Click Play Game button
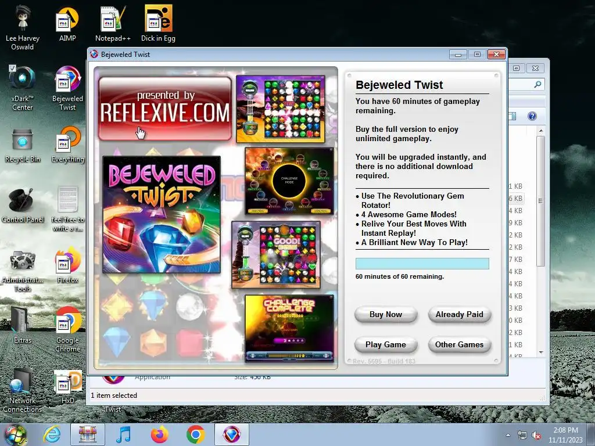The width and height of the screenshot is (595, 446). pyautogui.click(x=386, y=345)
